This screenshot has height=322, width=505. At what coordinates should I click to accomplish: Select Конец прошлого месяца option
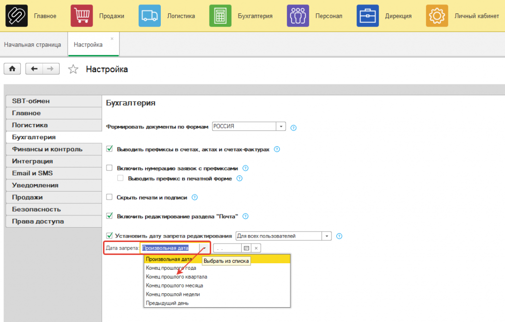[217, 285]
